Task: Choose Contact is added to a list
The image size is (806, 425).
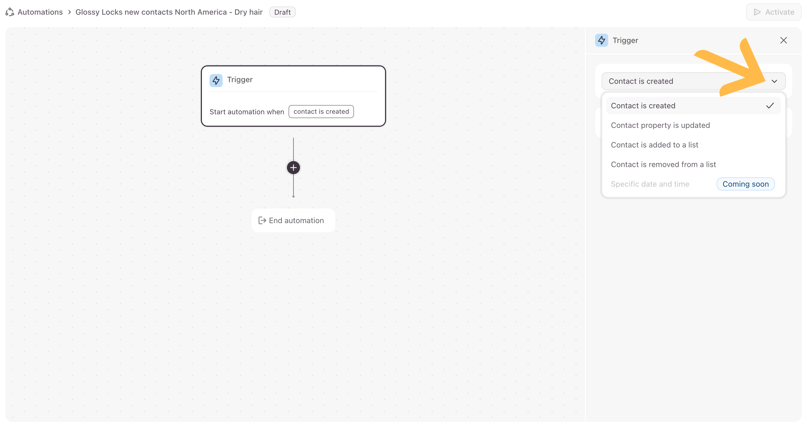Action: point(654,145)
